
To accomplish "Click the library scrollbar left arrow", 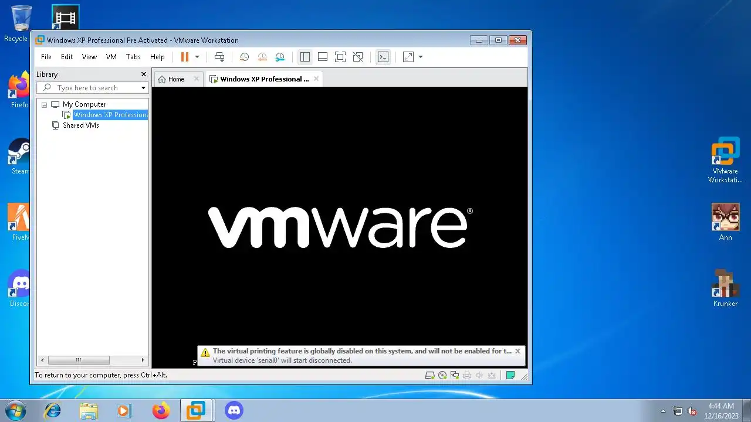I will tap(42, 360).
